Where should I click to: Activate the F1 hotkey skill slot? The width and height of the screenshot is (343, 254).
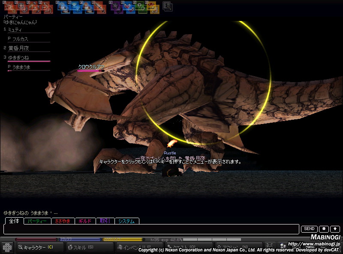tap(10, 7)
